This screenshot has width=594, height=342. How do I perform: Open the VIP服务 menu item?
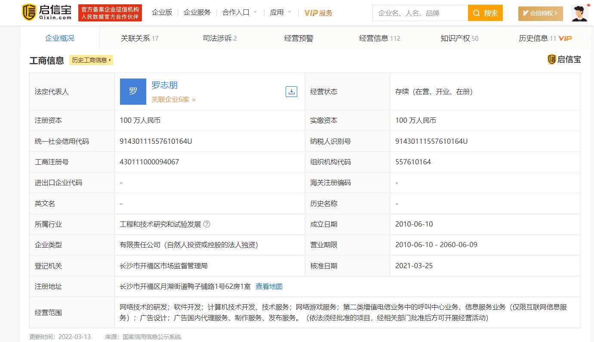318,13
